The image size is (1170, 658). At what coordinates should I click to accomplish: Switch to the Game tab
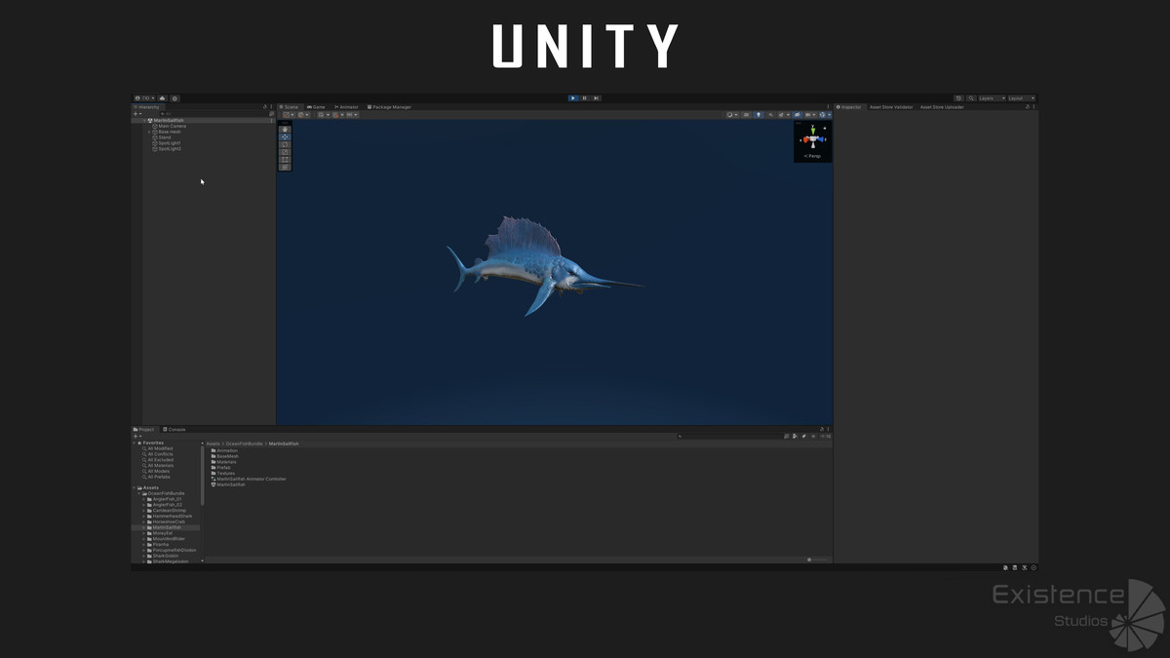314,107
